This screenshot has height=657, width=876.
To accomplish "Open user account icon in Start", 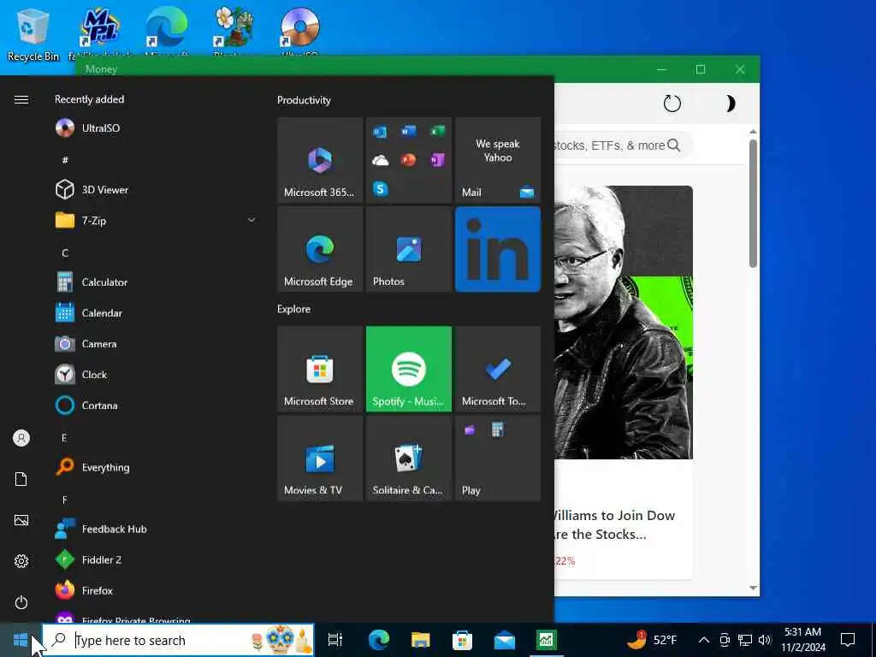I will pos(21,438).
